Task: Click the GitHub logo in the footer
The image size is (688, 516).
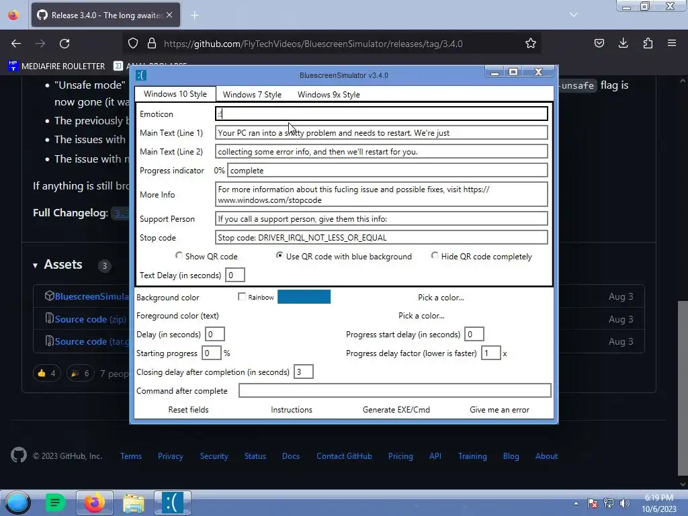Action: click(x=18, y=455)
